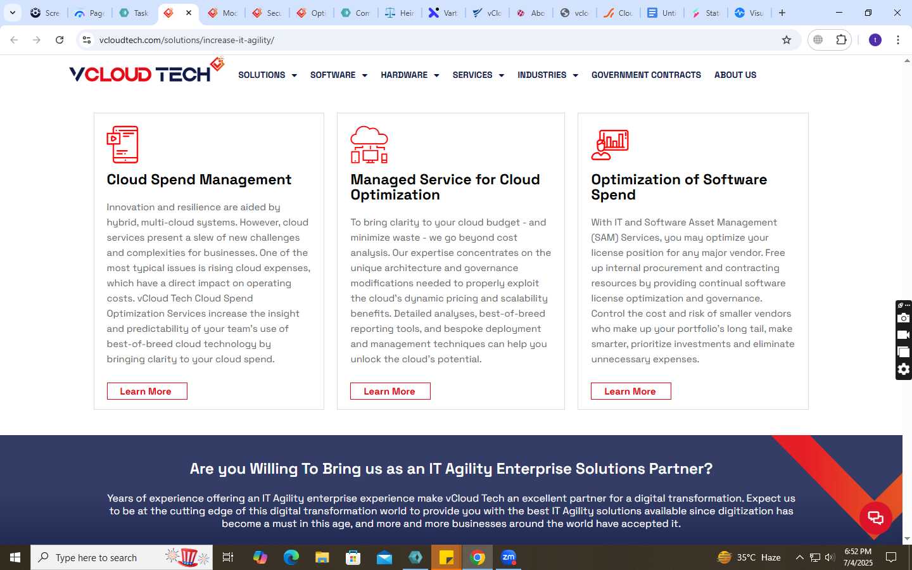Switch to the Task browser tab
Viewport: 912px width, 570px height.
(134, 13)
